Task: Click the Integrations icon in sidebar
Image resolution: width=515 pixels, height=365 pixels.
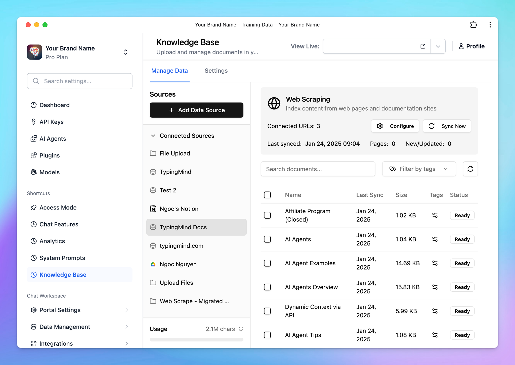Action: pos(33,343)
